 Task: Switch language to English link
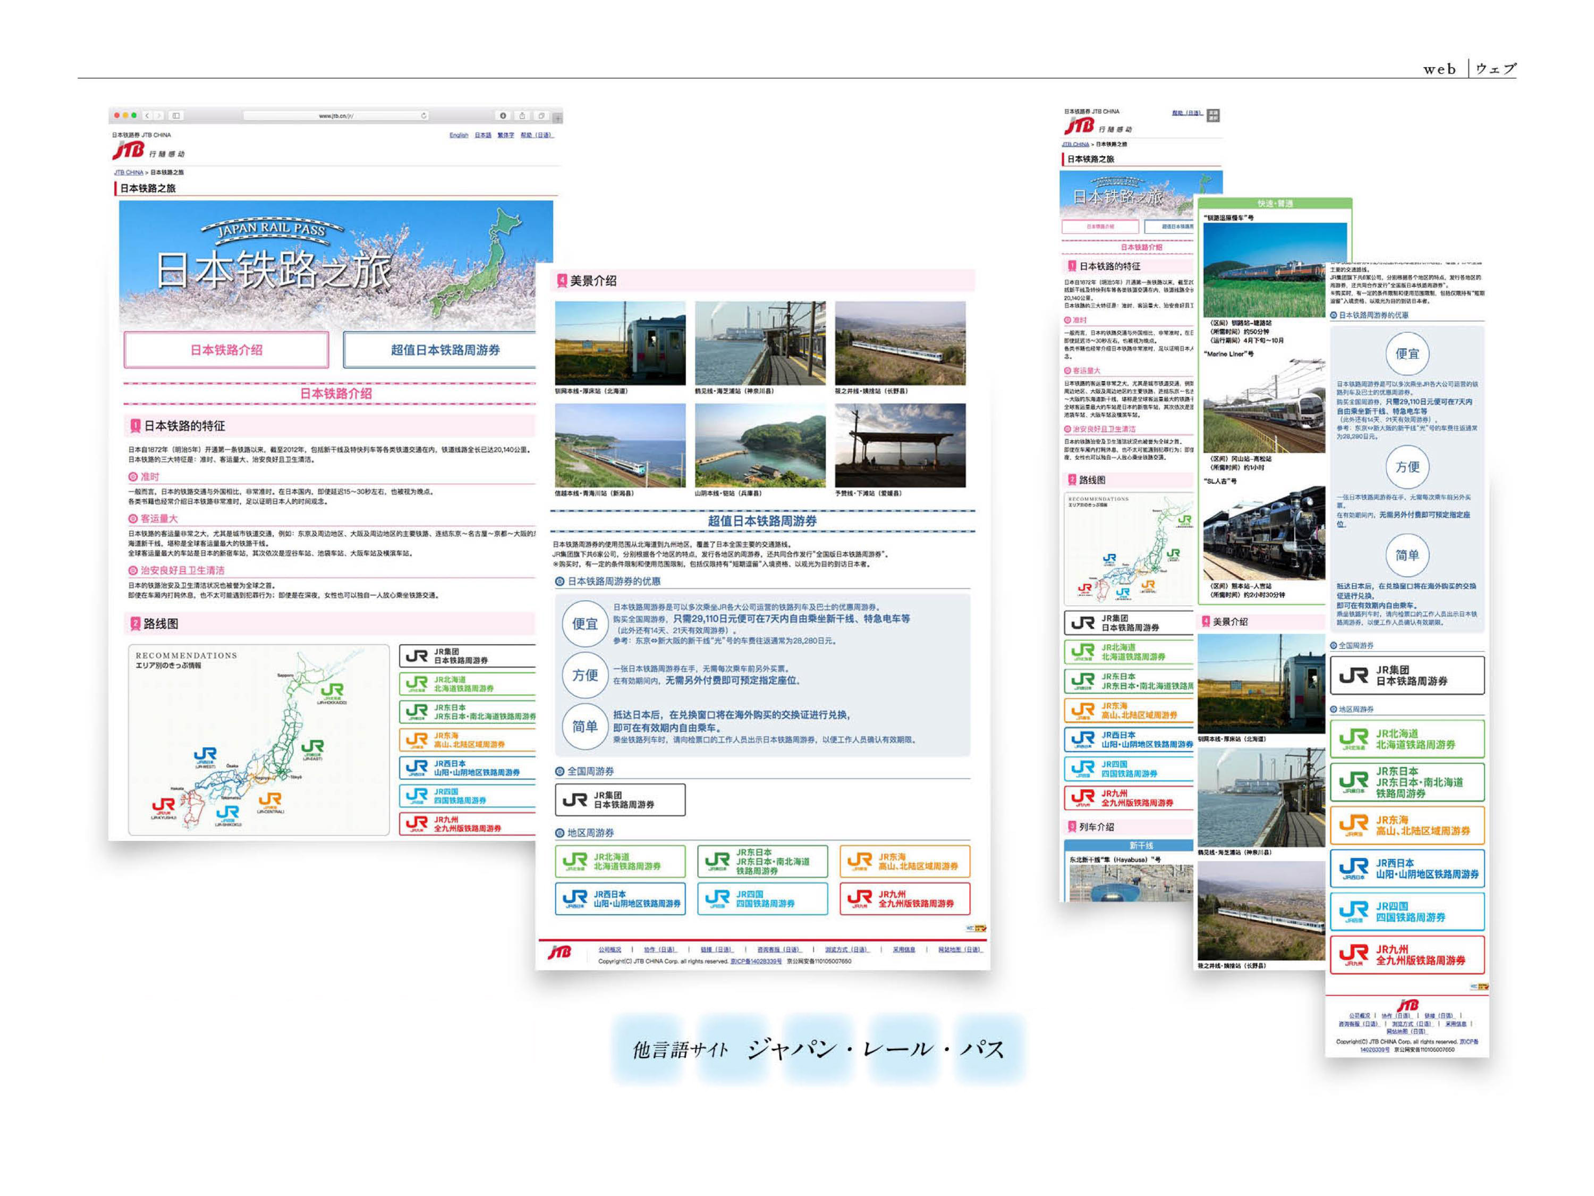(459, 135)
